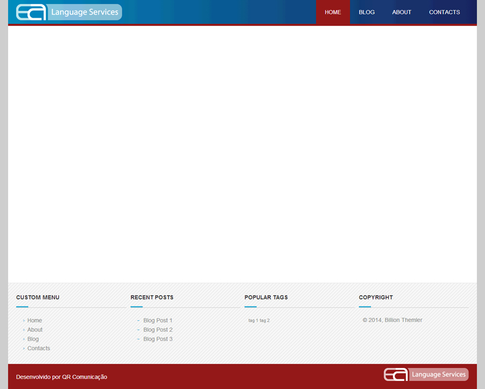Click the RECENT POSTS heading
The height and width of the screenshot is (389, 485).
click(152, 297)
